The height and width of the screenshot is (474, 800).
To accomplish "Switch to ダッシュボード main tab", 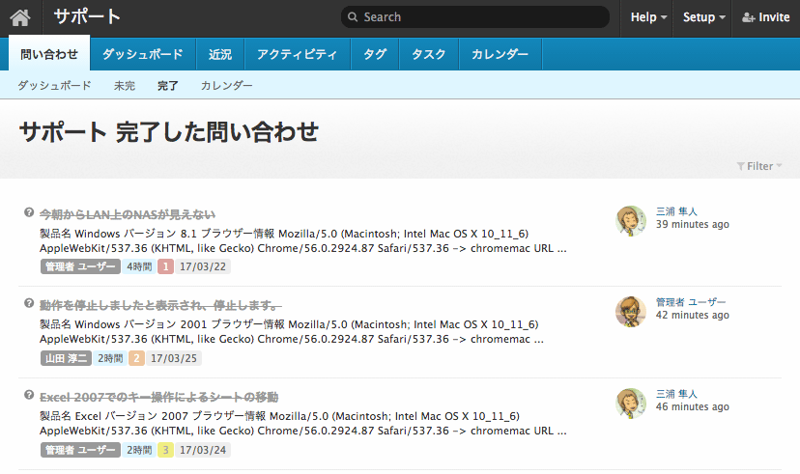I will pyautogui.click(x=143, y=53).
